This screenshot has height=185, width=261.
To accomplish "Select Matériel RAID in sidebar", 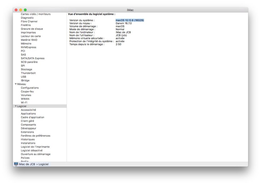I will [29, 40].
